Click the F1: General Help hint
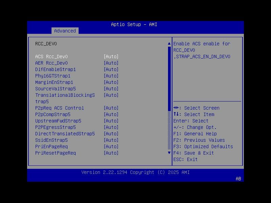Screen dimensions: 271x203 pyautogui.click(x=195, y=134)
